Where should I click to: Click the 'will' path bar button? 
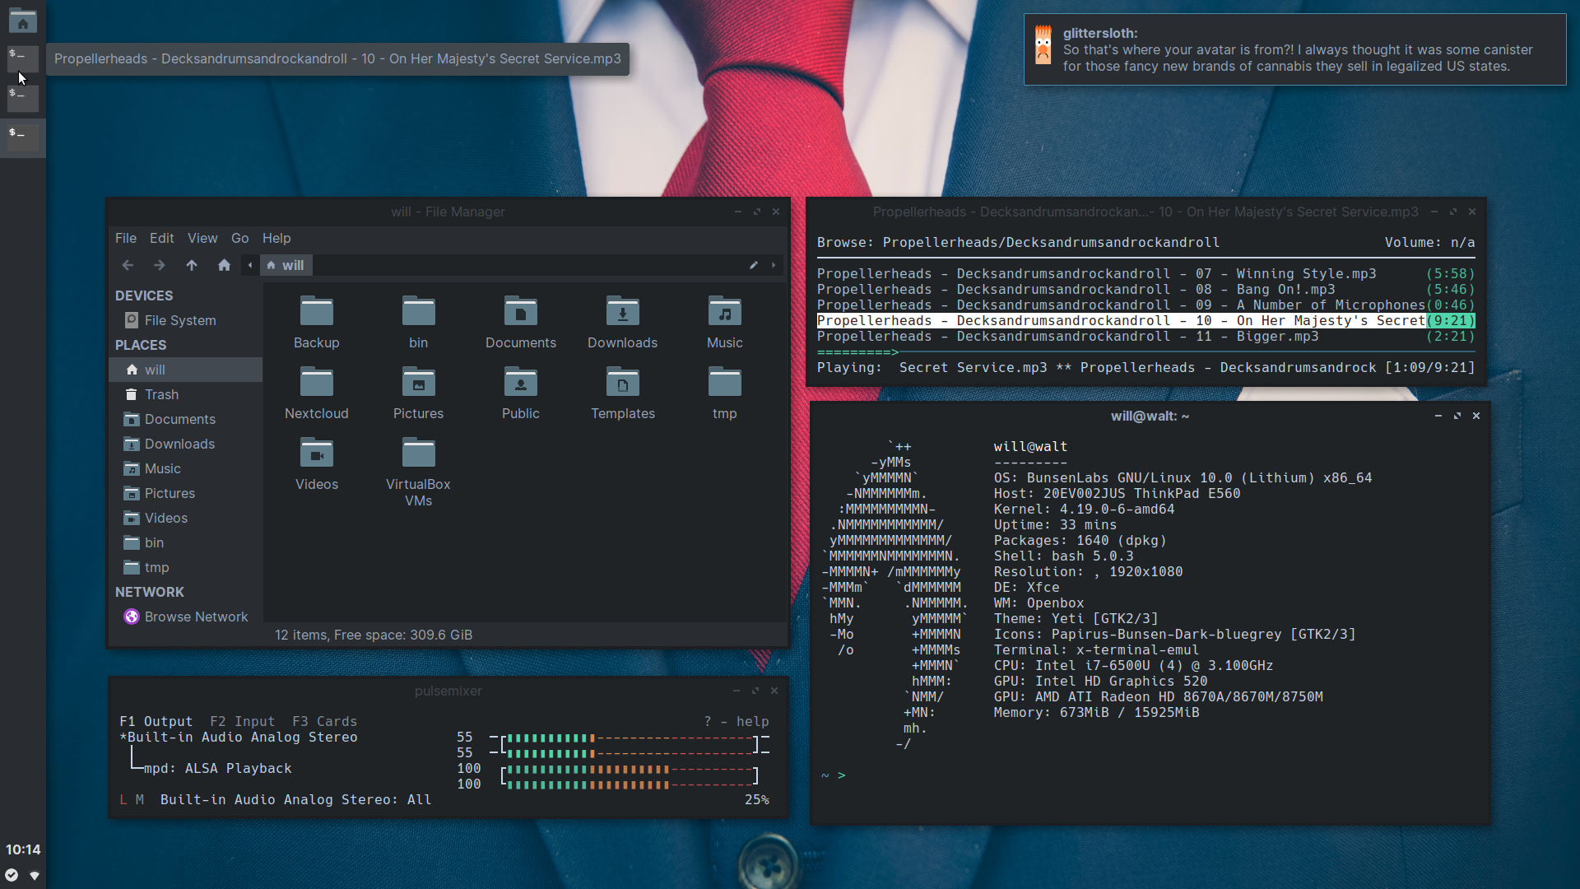[x=286, y=265]
